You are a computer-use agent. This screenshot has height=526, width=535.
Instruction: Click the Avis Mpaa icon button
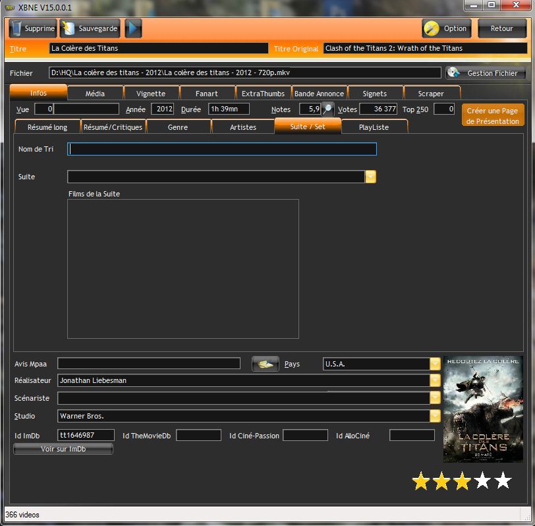(265, 364)
